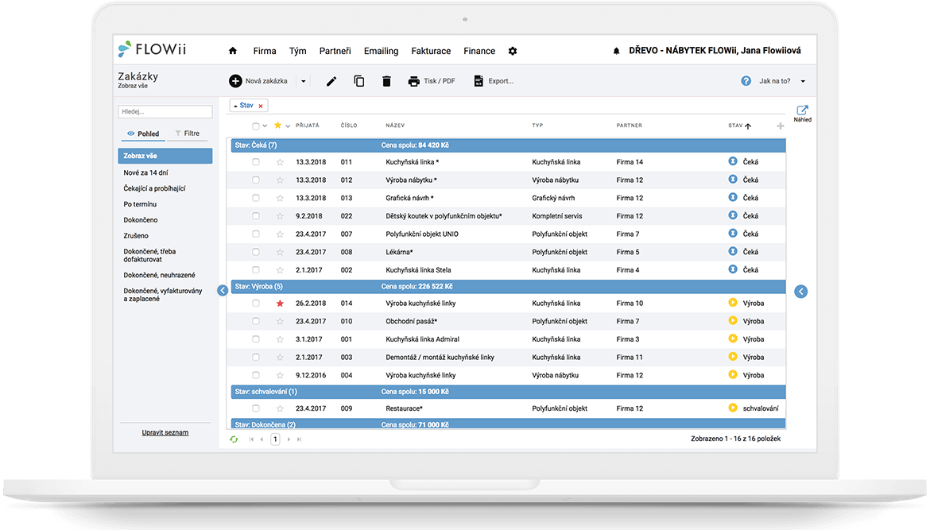The image size is (930, 530).
Task: Add column with plus icon
Action: pyautogui.click(x=780, y=126)
